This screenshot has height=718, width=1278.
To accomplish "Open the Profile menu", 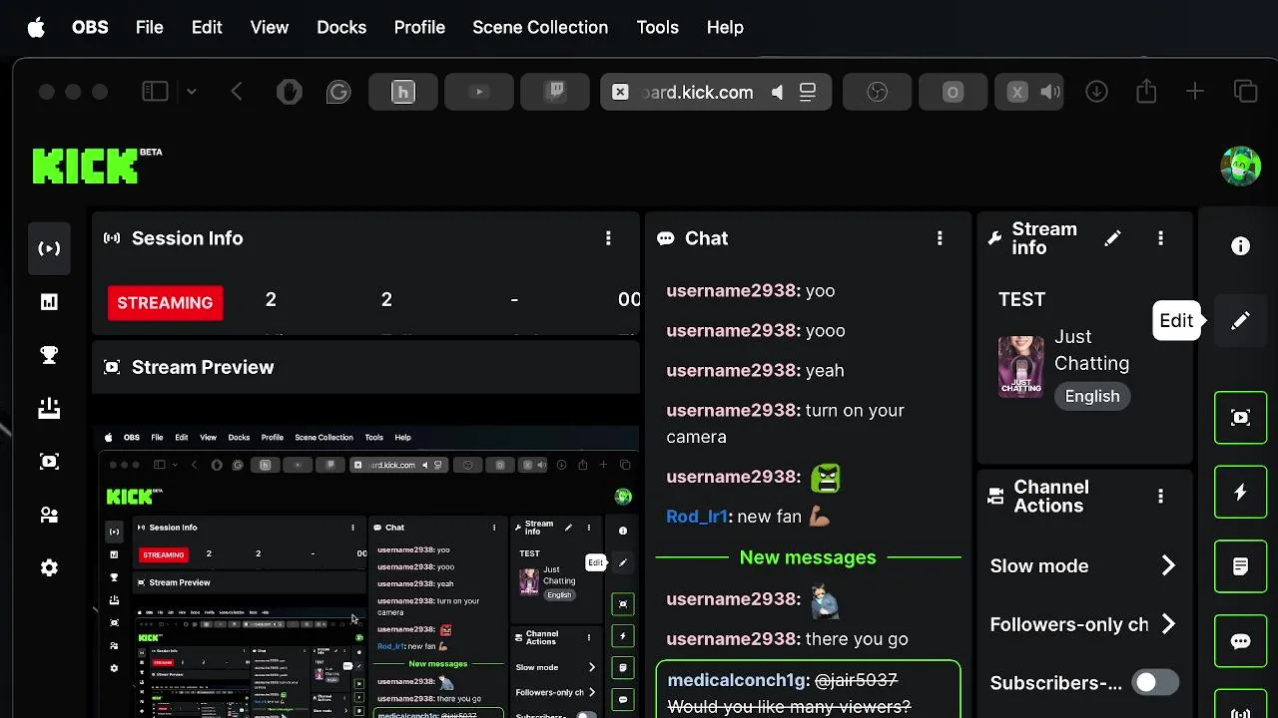I will point(419,27).
